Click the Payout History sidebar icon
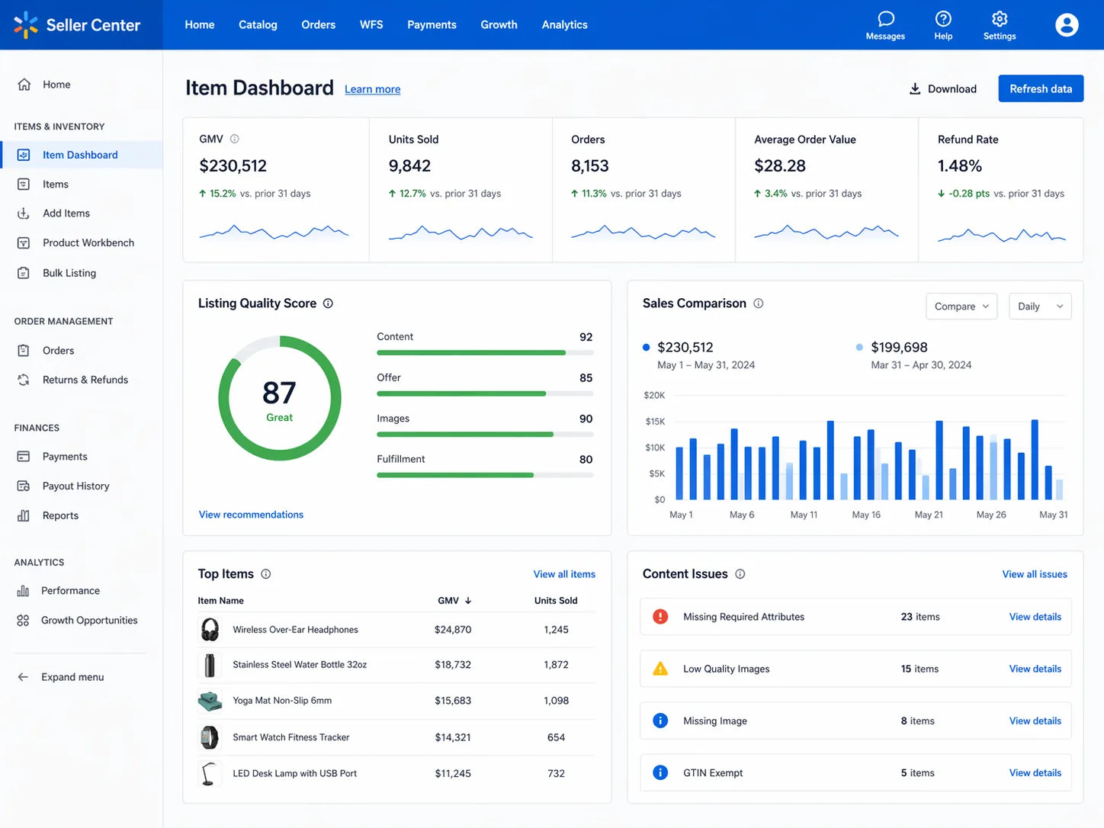This screenshot has width=1104, height=828. [24, 486]
